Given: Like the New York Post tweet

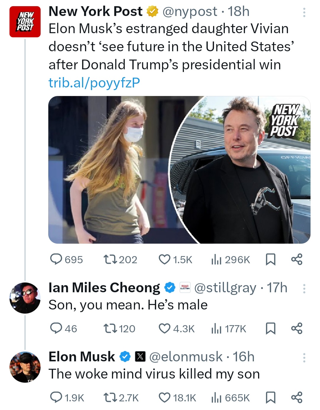Looking at the screenshot, I should [x=165, y=259].
